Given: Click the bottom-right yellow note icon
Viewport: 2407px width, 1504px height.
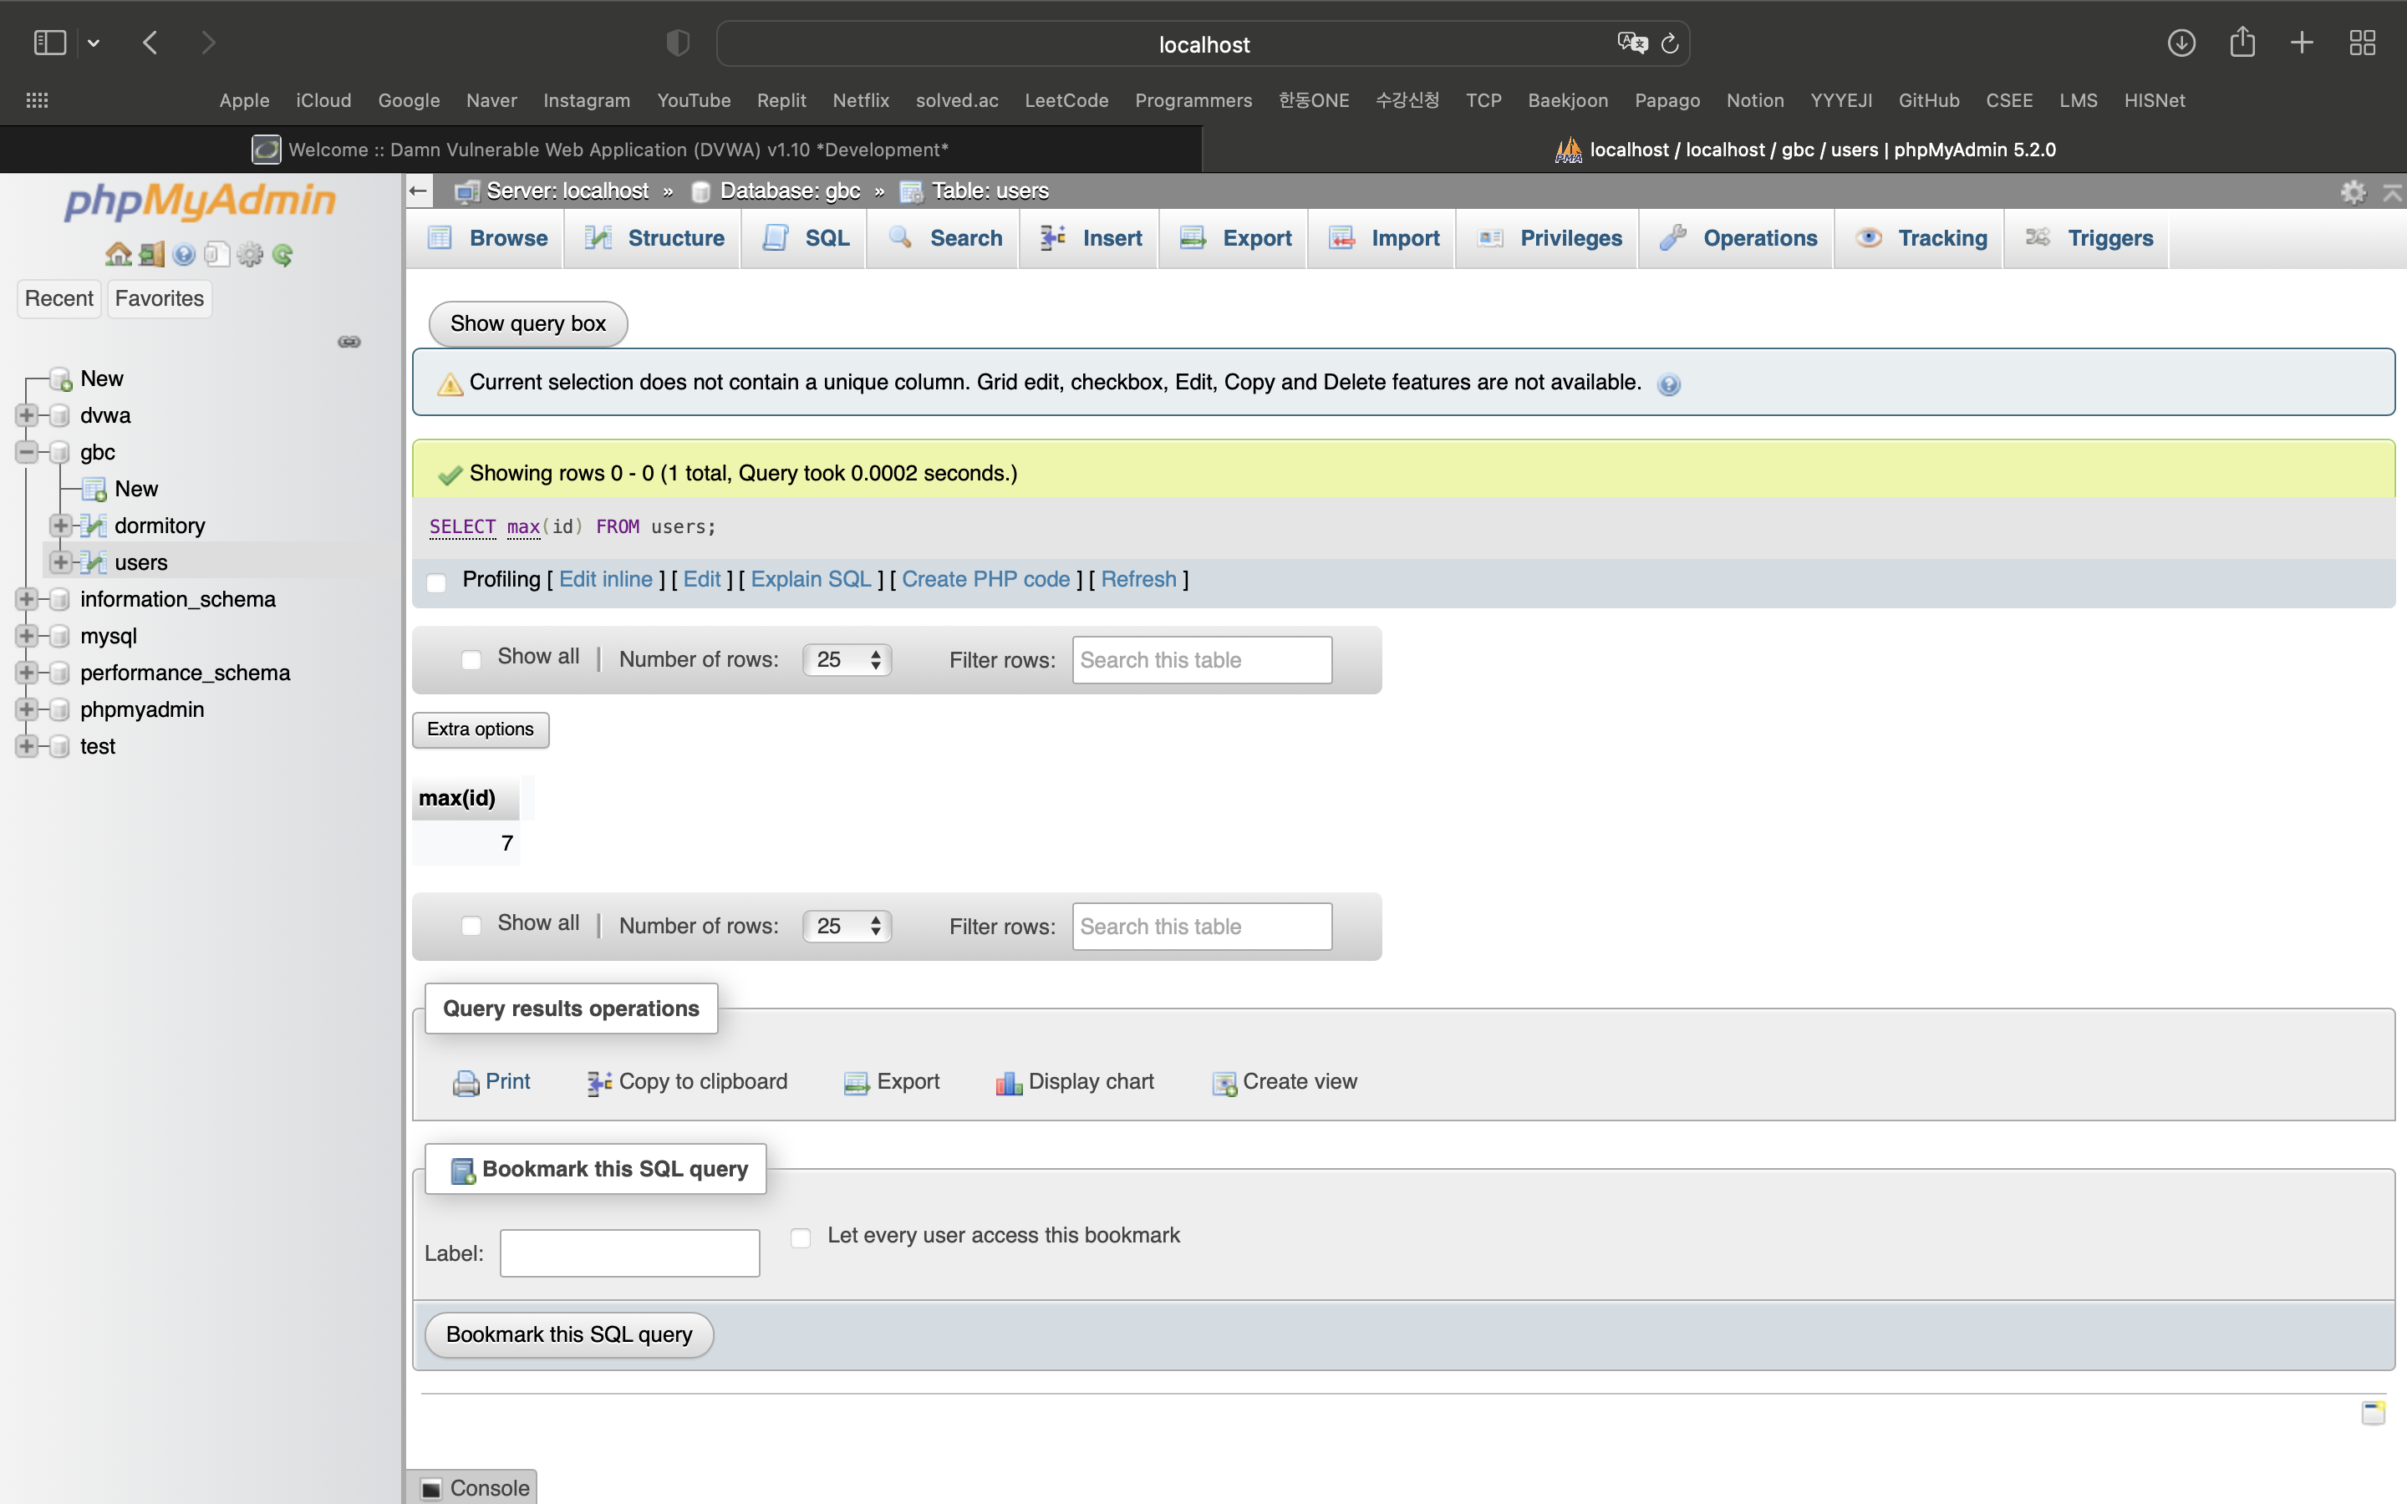Looking at the screenshot, I should click(x=2374, y=1412).
